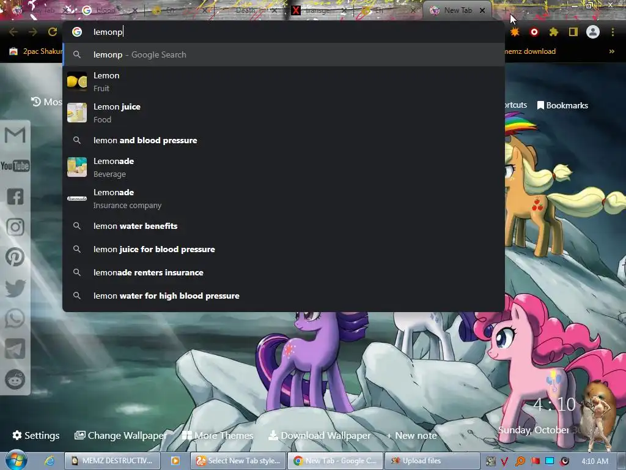Open the WhatsApp sidebar icon
The height and width of the screenshot is (470, 626).
[15, 318]
